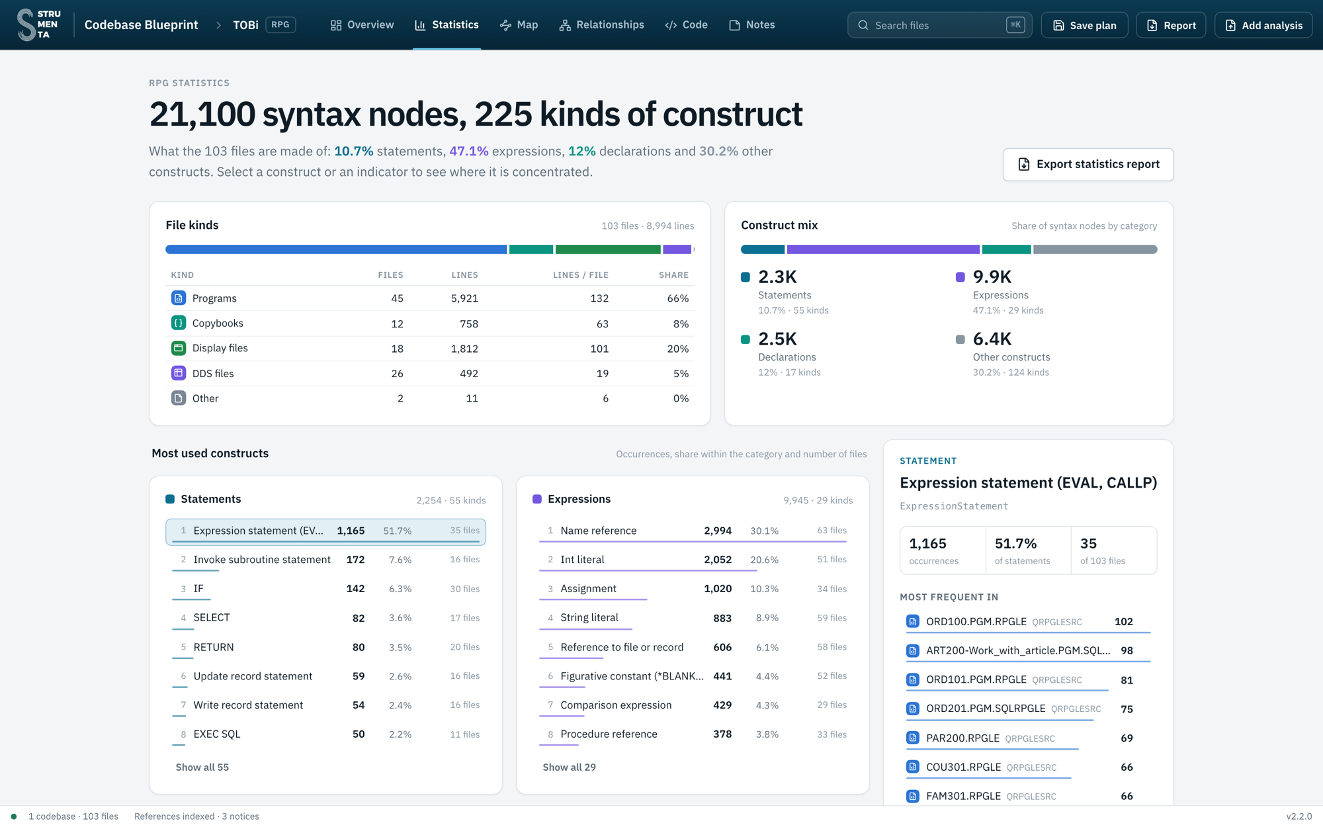Open the Notes tab
Image resolution: width=1323 pixels, height=827 pixels.
[752, 25]
